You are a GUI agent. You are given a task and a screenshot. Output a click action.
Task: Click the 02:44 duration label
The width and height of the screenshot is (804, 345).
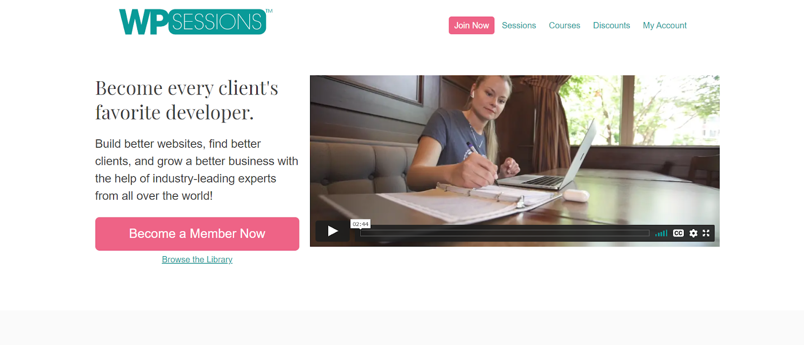pos(360,224)
